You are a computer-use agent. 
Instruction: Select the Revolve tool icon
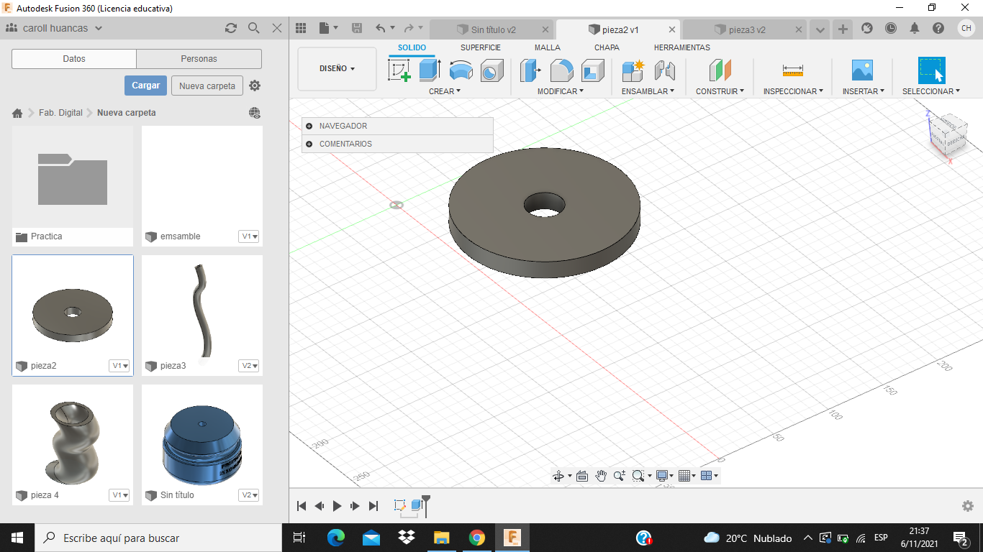pyautogui.click(x=461, y=70)
